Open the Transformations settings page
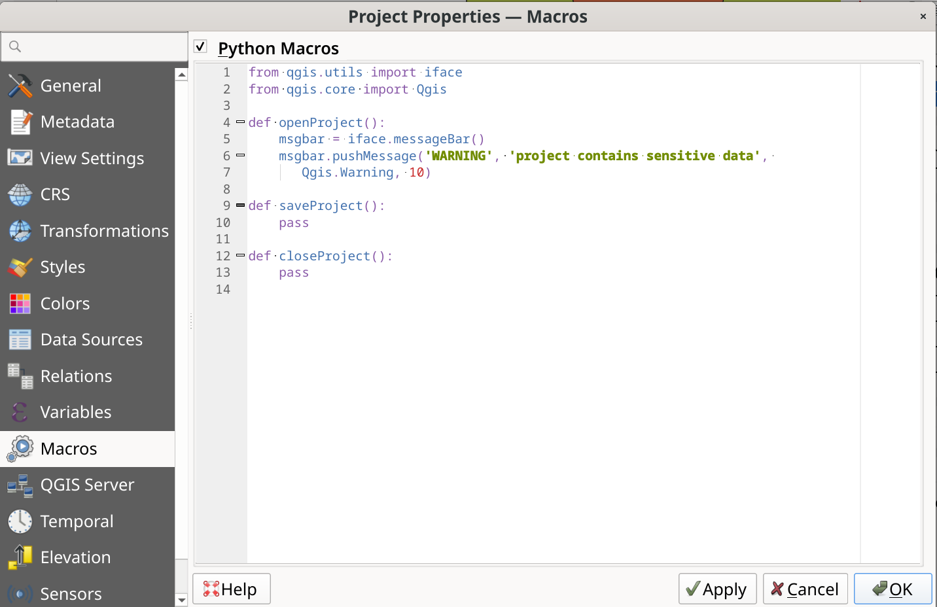The image size is (937, 607). [x=104, y=231]
